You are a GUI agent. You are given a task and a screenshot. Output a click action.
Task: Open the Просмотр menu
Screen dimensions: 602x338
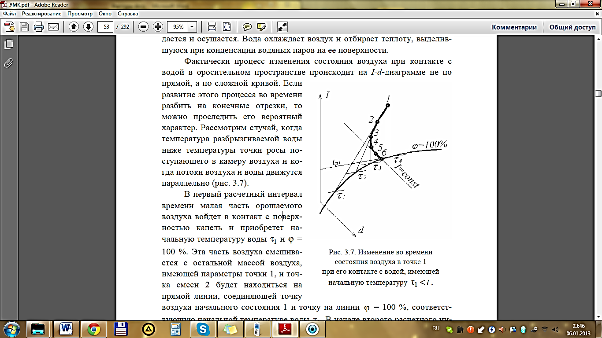click(x=80, y=14)
